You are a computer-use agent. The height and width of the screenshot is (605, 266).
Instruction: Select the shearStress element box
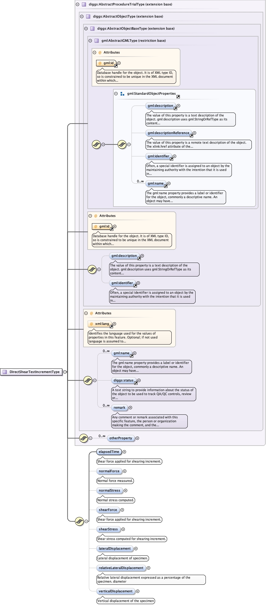coord(108,529)
